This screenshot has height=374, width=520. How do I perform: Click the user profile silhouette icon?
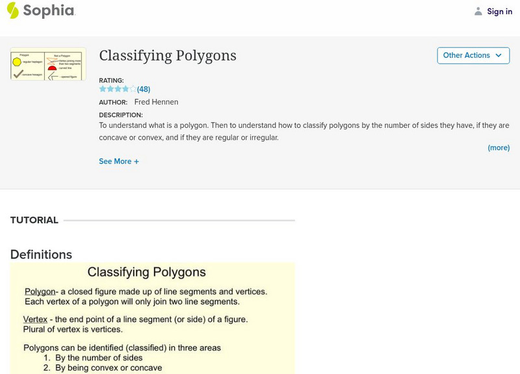click(478, 11)
